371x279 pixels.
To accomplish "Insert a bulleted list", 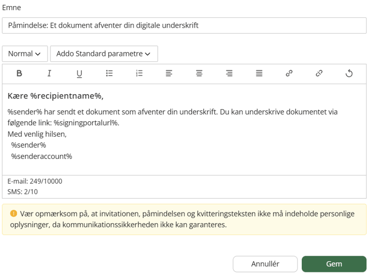I will pyautogui.click(x=109, y=74).
